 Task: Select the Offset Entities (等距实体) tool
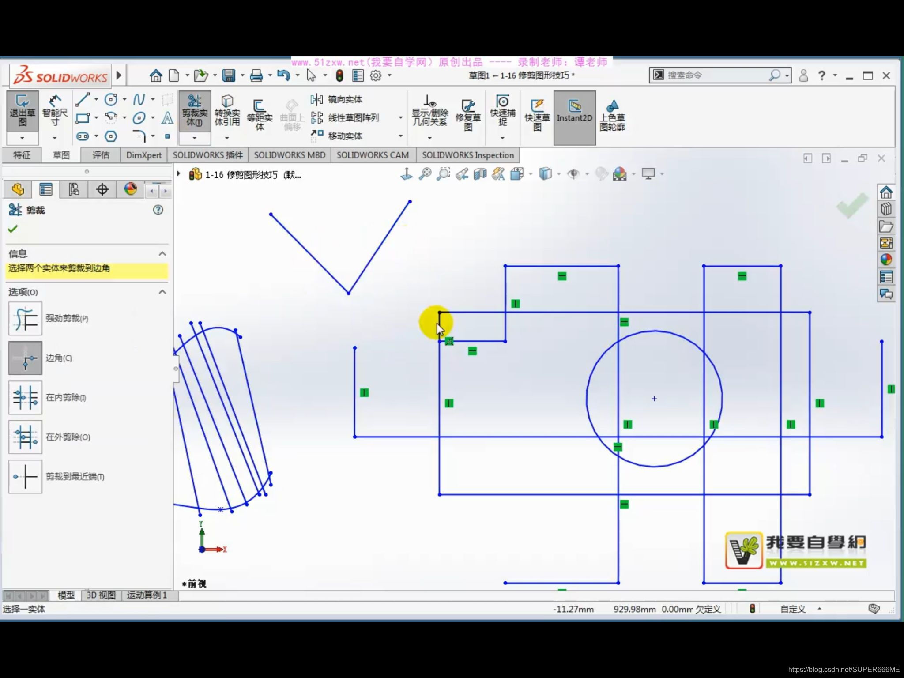tap(259, 114)
